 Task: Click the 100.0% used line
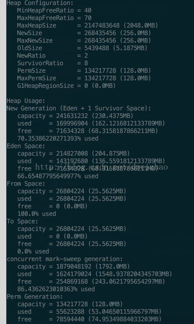point(37,213)
